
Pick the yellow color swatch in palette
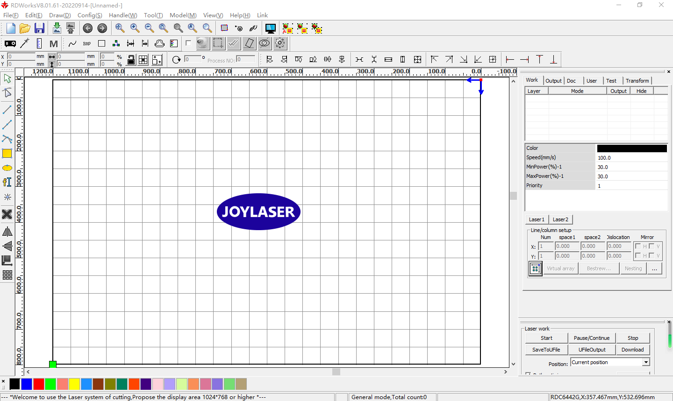[x=74, y=384]
